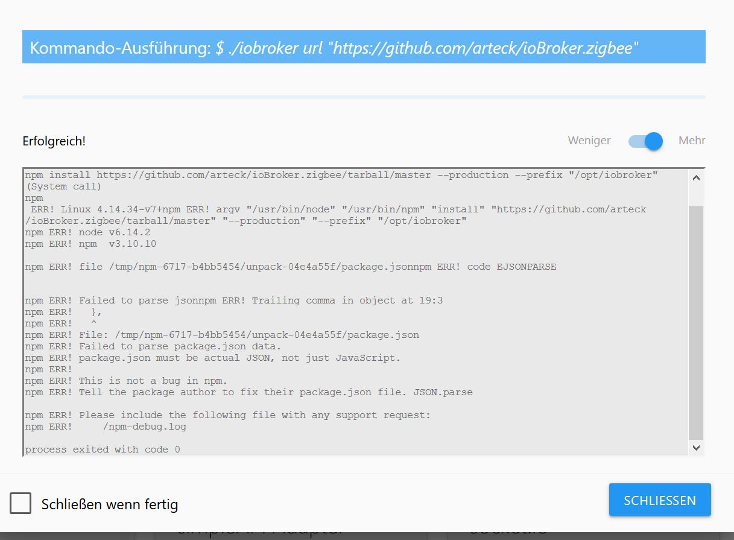
Task: Click the 'npm install https://github.com' command line
Action: click(x=341, y=175)
